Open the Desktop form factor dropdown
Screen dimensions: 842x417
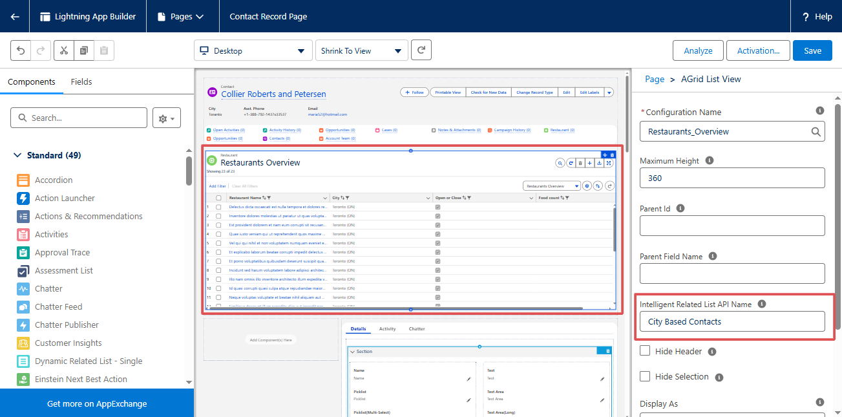click(x=253, y=50)
